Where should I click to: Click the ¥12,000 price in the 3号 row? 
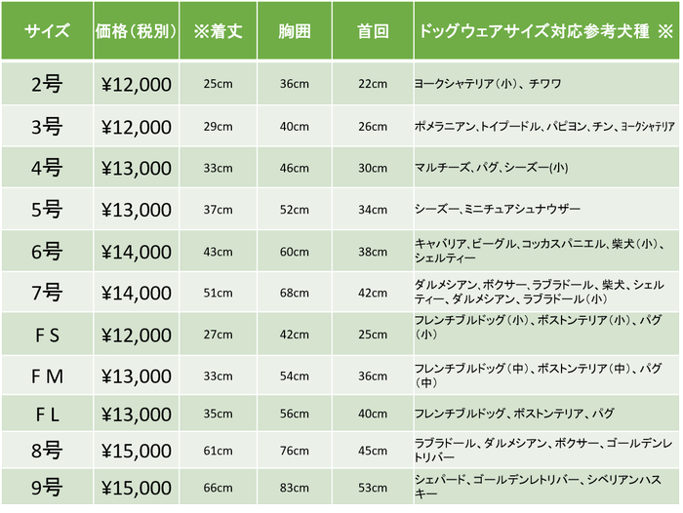tap(137, 127)
